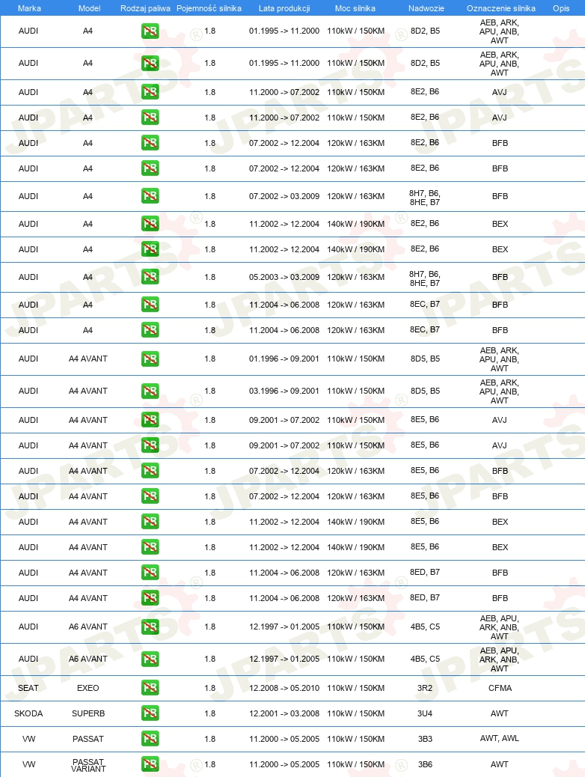
Task: Click the Moc silnika column header
Action: pyautogui.click(x=355, y=8)
